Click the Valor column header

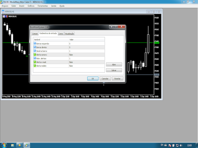click(x=87, y=39)
